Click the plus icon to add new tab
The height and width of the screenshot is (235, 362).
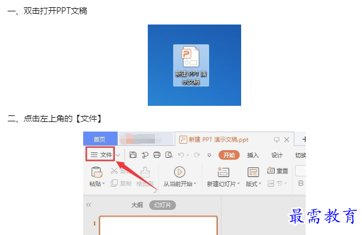[303, 139]
